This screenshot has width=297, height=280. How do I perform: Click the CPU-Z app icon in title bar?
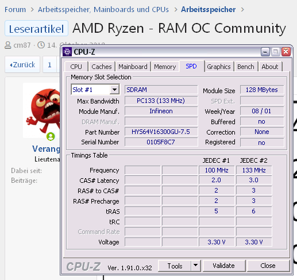coord(67,52)
